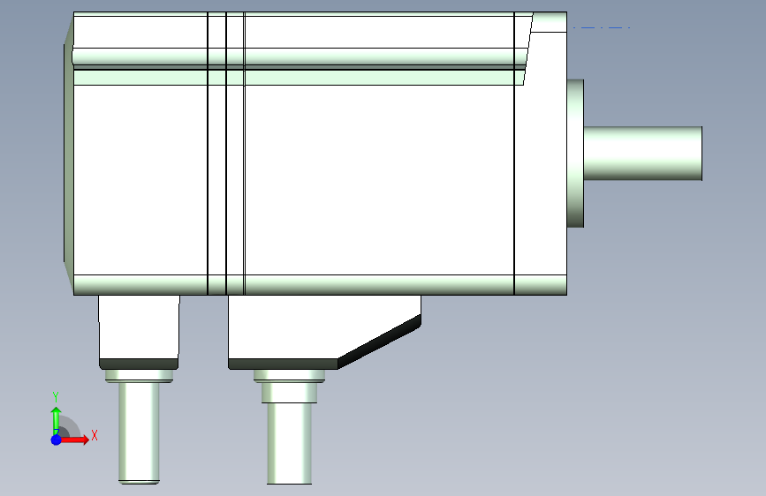Select the motor's chamfered rear end cap
The width and height of the screenshot is (766, 496).
coord(68,154)
